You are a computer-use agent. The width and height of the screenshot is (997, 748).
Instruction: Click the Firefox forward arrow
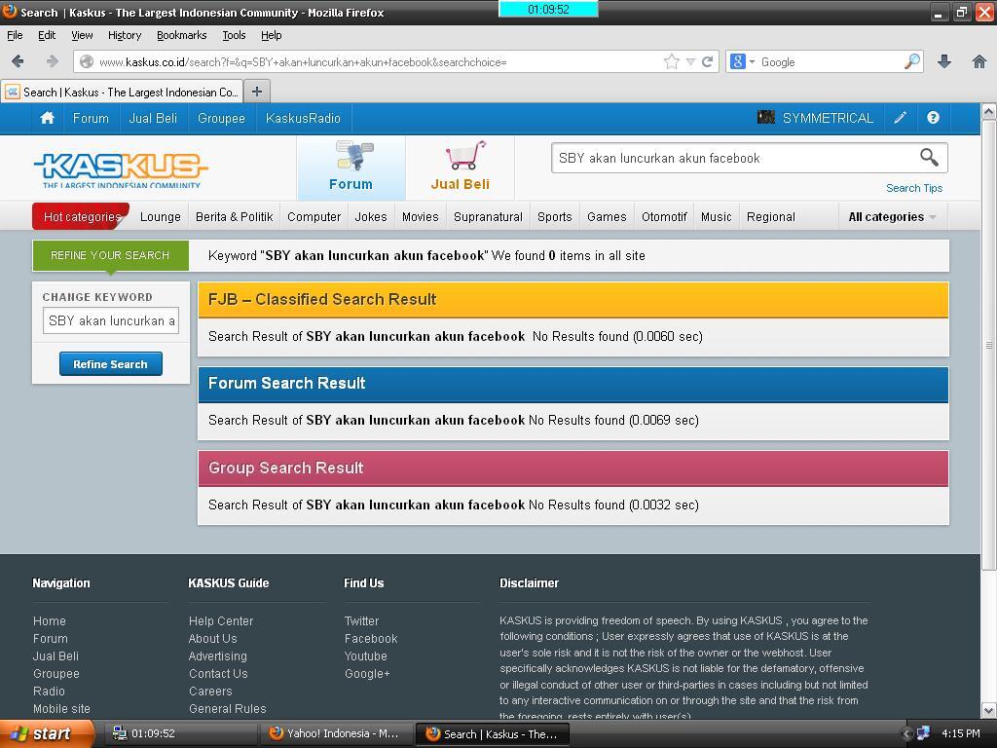click(x=53, y=61)
